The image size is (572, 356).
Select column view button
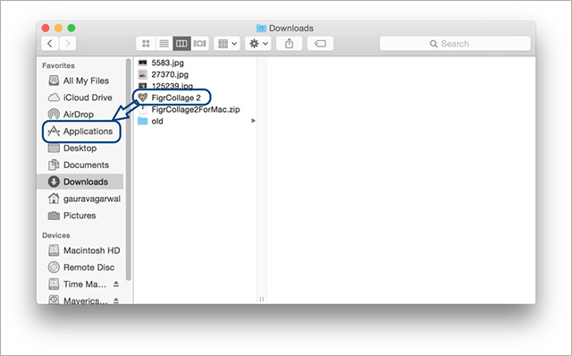181,44
